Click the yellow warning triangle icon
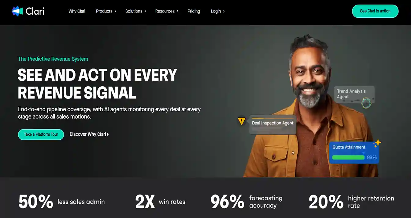411x218 pixels. pyautogui.click(x=242, y=121)
